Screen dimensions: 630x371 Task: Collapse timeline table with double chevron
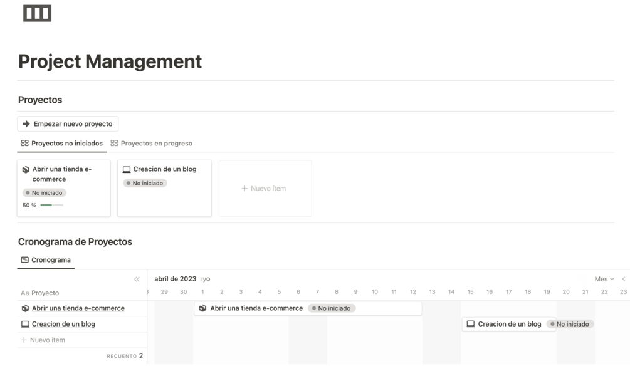137,279
